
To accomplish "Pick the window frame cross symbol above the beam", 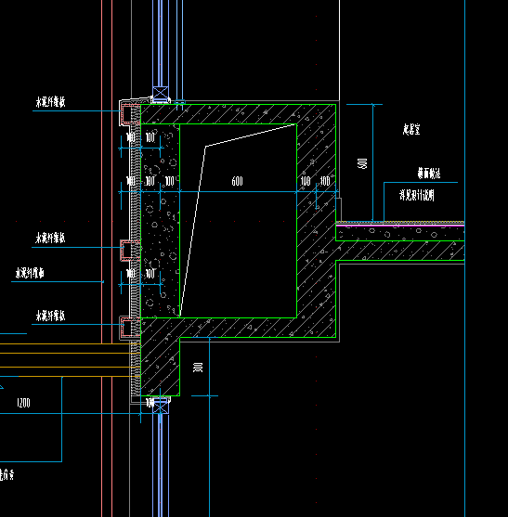I will 161,94.
